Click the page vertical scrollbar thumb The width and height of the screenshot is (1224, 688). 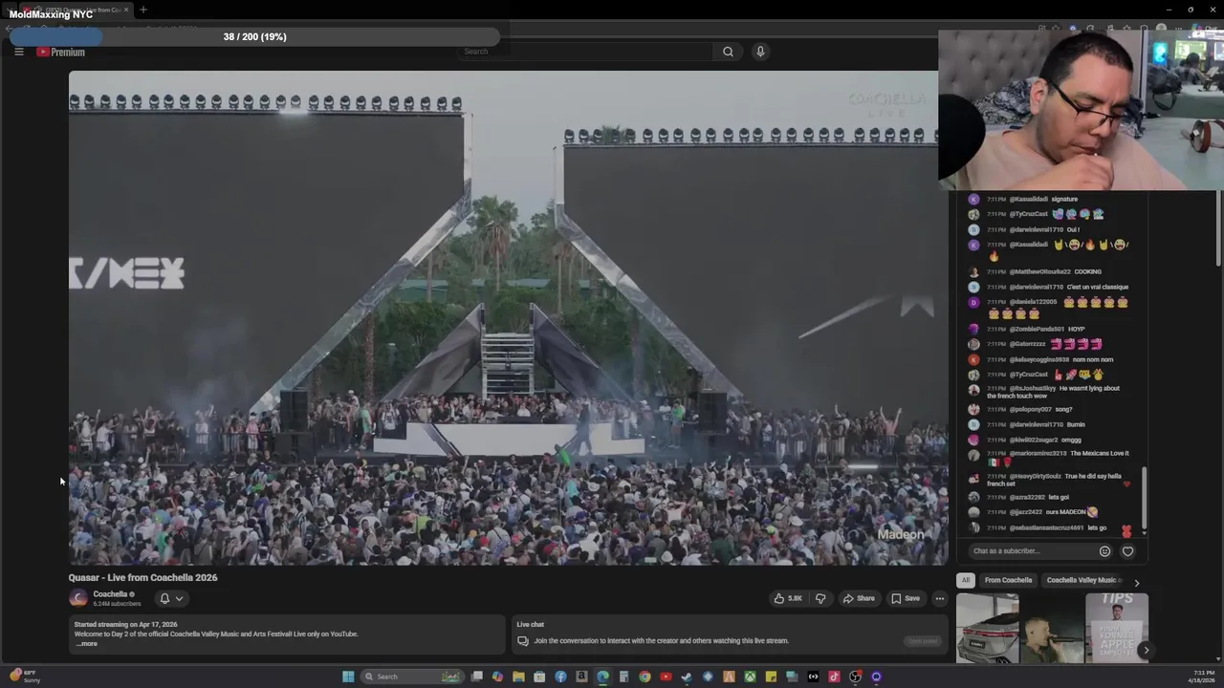[x=1218, y=227]
